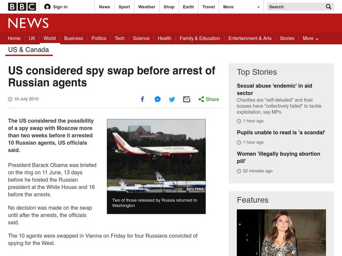Expand the Earth section menu
The height and width of the screenshot is (256, 342).
coord(188,7)
